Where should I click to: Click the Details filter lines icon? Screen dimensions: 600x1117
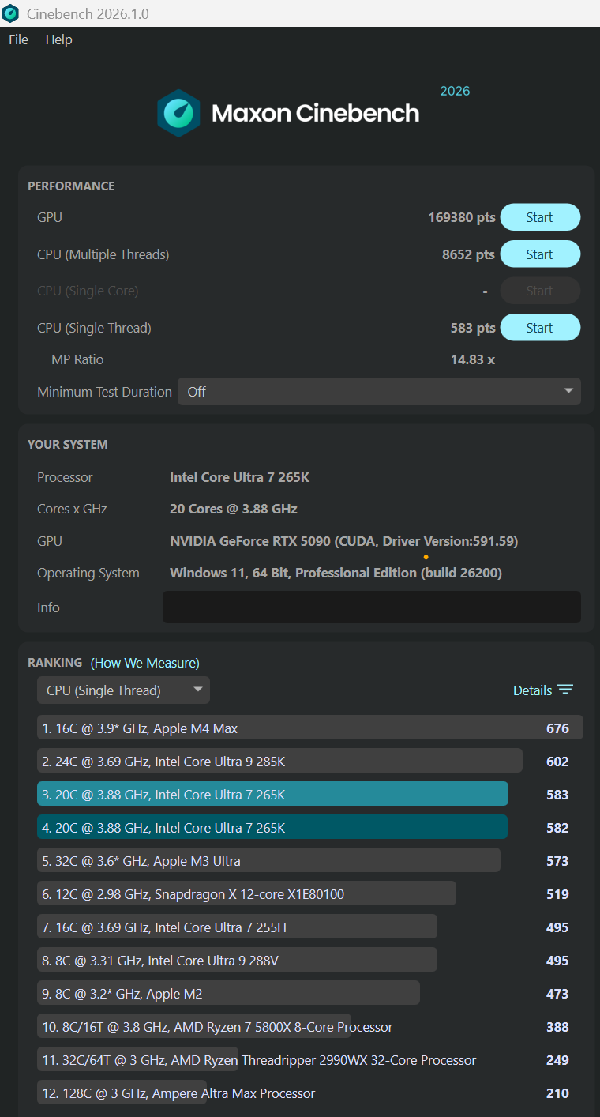click(x=564, y=690)
